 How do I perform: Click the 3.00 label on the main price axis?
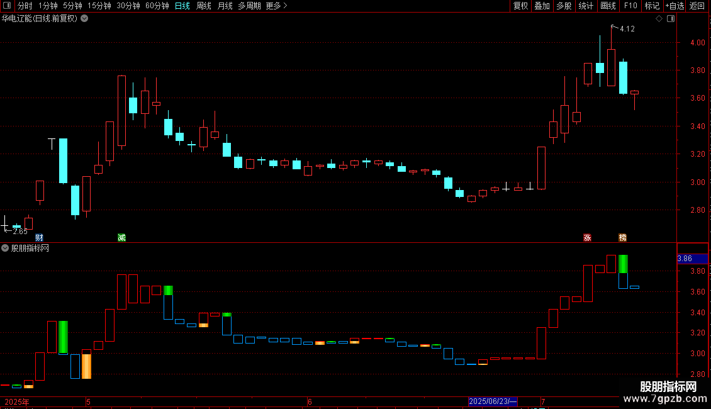coord(697,182)
